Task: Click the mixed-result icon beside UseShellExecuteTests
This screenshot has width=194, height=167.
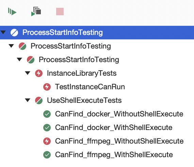Action: click(x=39, y=100)
